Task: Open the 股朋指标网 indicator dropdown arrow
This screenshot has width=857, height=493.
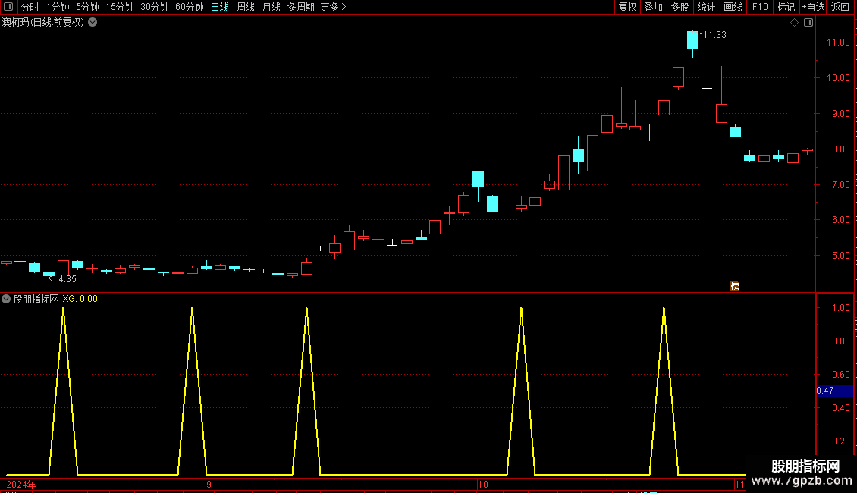Action: 6,299
